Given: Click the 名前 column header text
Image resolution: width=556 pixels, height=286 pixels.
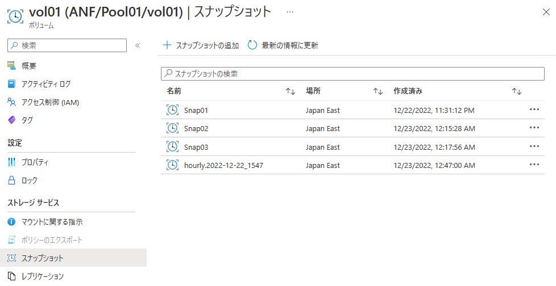Looking at the screenshot, I should pos(174,91).
